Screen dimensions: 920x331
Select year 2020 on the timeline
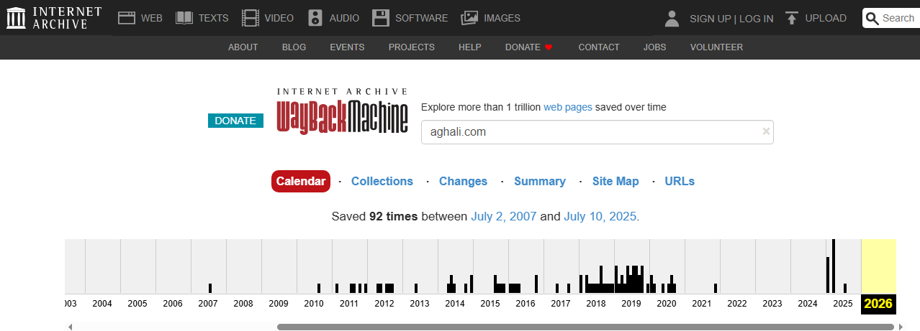point(667,303)
